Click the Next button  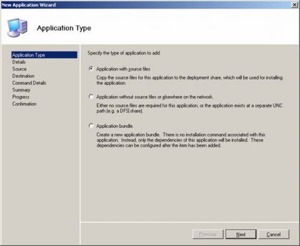tap(241, 234)
